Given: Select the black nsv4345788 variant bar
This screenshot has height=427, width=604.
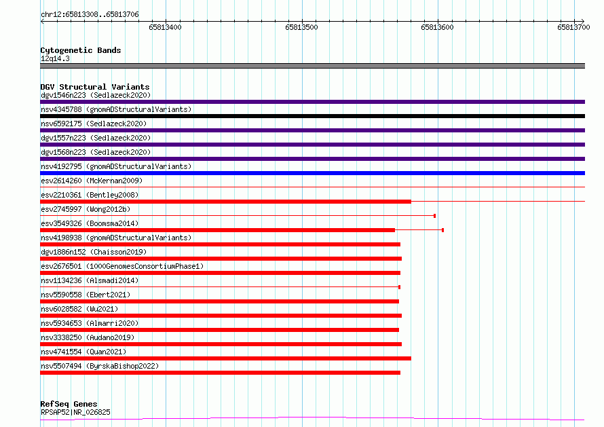Looking at the screenshot, I should pyautogui.click(x=312, y=116).
